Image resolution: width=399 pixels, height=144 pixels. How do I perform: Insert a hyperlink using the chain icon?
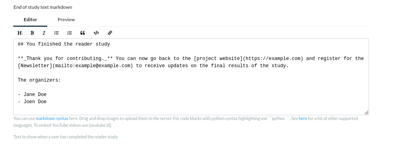pos(110,33)
